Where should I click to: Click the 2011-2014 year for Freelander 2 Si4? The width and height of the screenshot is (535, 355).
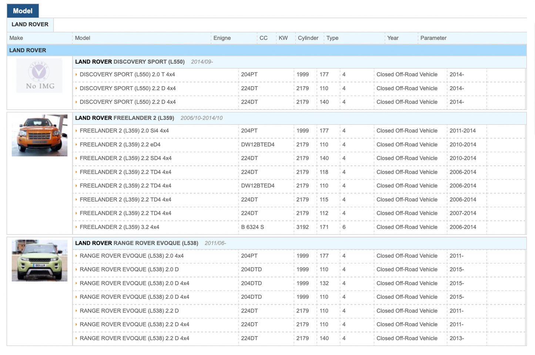[x=463, y=131]
